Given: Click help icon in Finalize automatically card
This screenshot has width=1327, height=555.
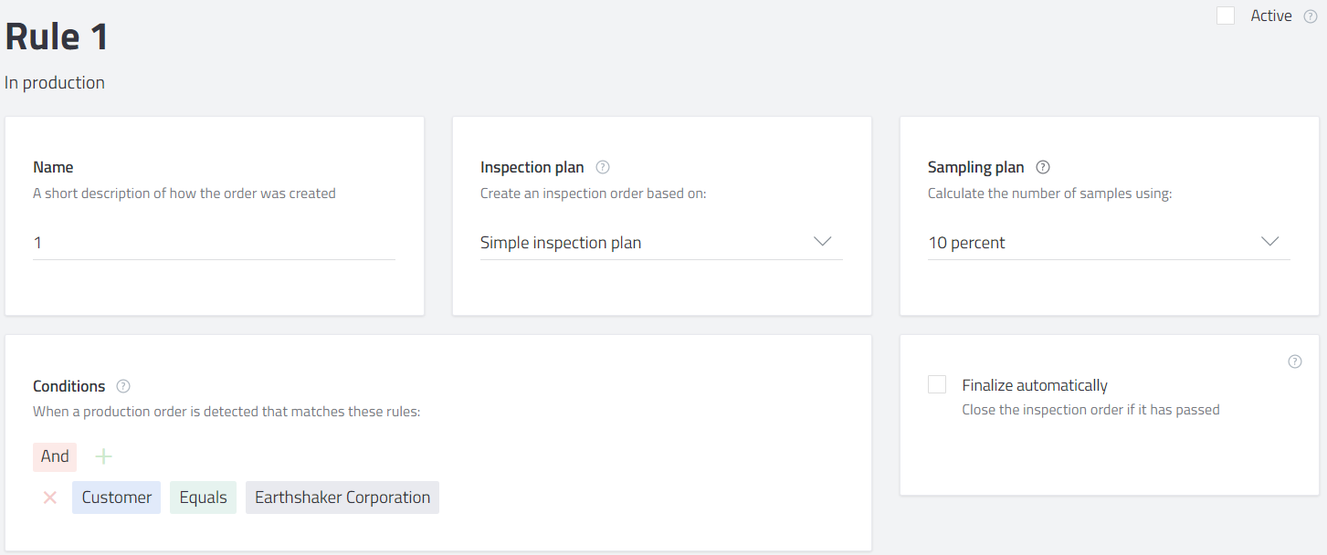Looking at the screenshot, I should [1294, 361].
